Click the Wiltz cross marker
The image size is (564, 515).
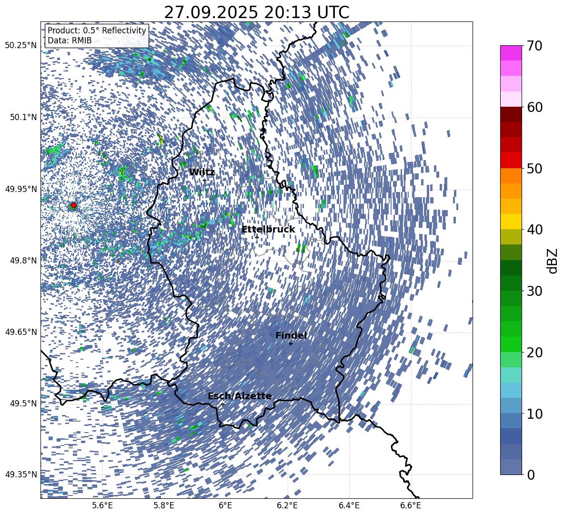point(205,180)
